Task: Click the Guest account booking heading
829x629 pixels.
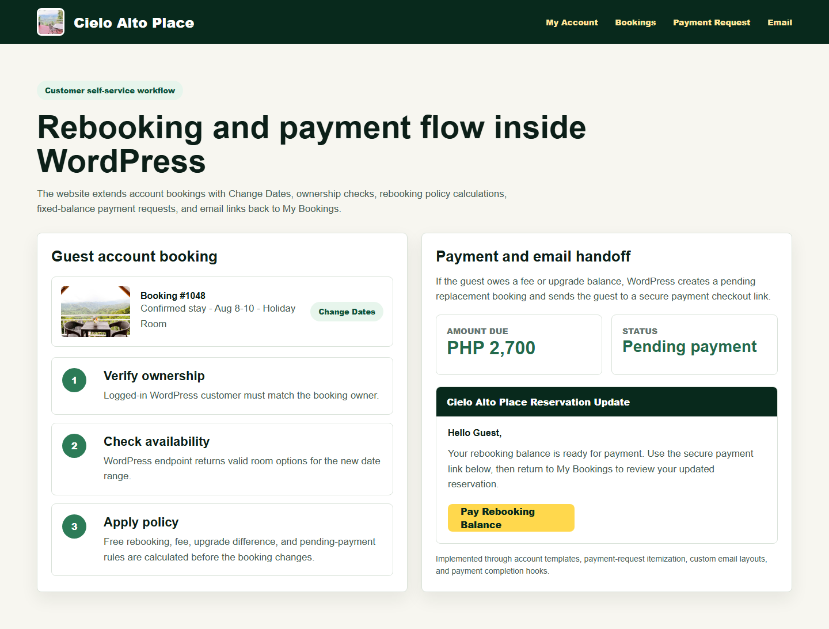Action: coord(134,256)
